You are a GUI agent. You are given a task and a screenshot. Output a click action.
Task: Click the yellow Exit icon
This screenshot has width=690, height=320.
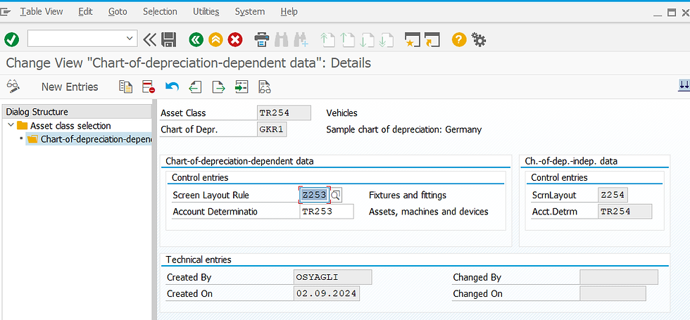point(215,40)
